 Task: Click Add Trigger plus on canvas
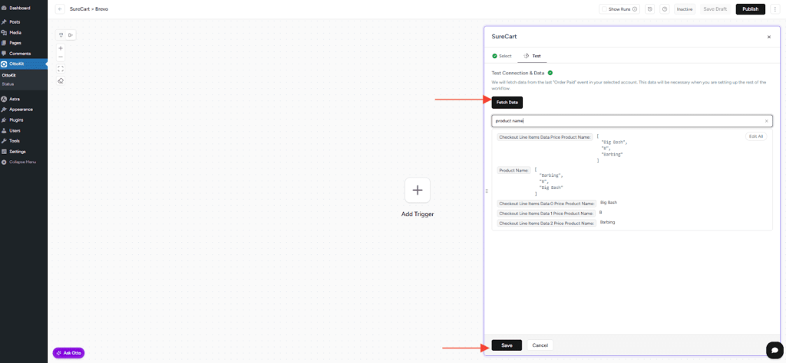[417, 190]
